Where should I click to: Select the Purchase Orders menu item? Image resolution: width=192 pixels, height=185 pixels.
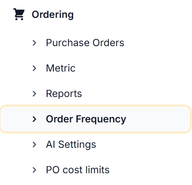click(x=85, y=43)
